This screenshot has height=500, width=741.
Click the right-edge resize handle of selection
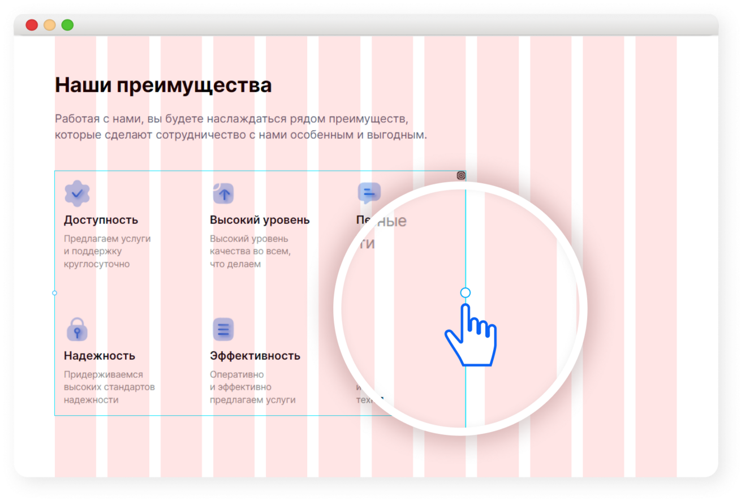tap(465, 292)
